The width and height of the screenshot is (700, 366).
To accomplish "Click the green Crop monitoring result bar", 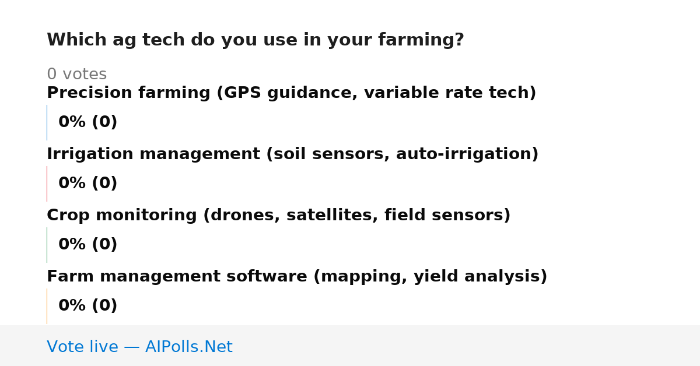I will [47, 245].
